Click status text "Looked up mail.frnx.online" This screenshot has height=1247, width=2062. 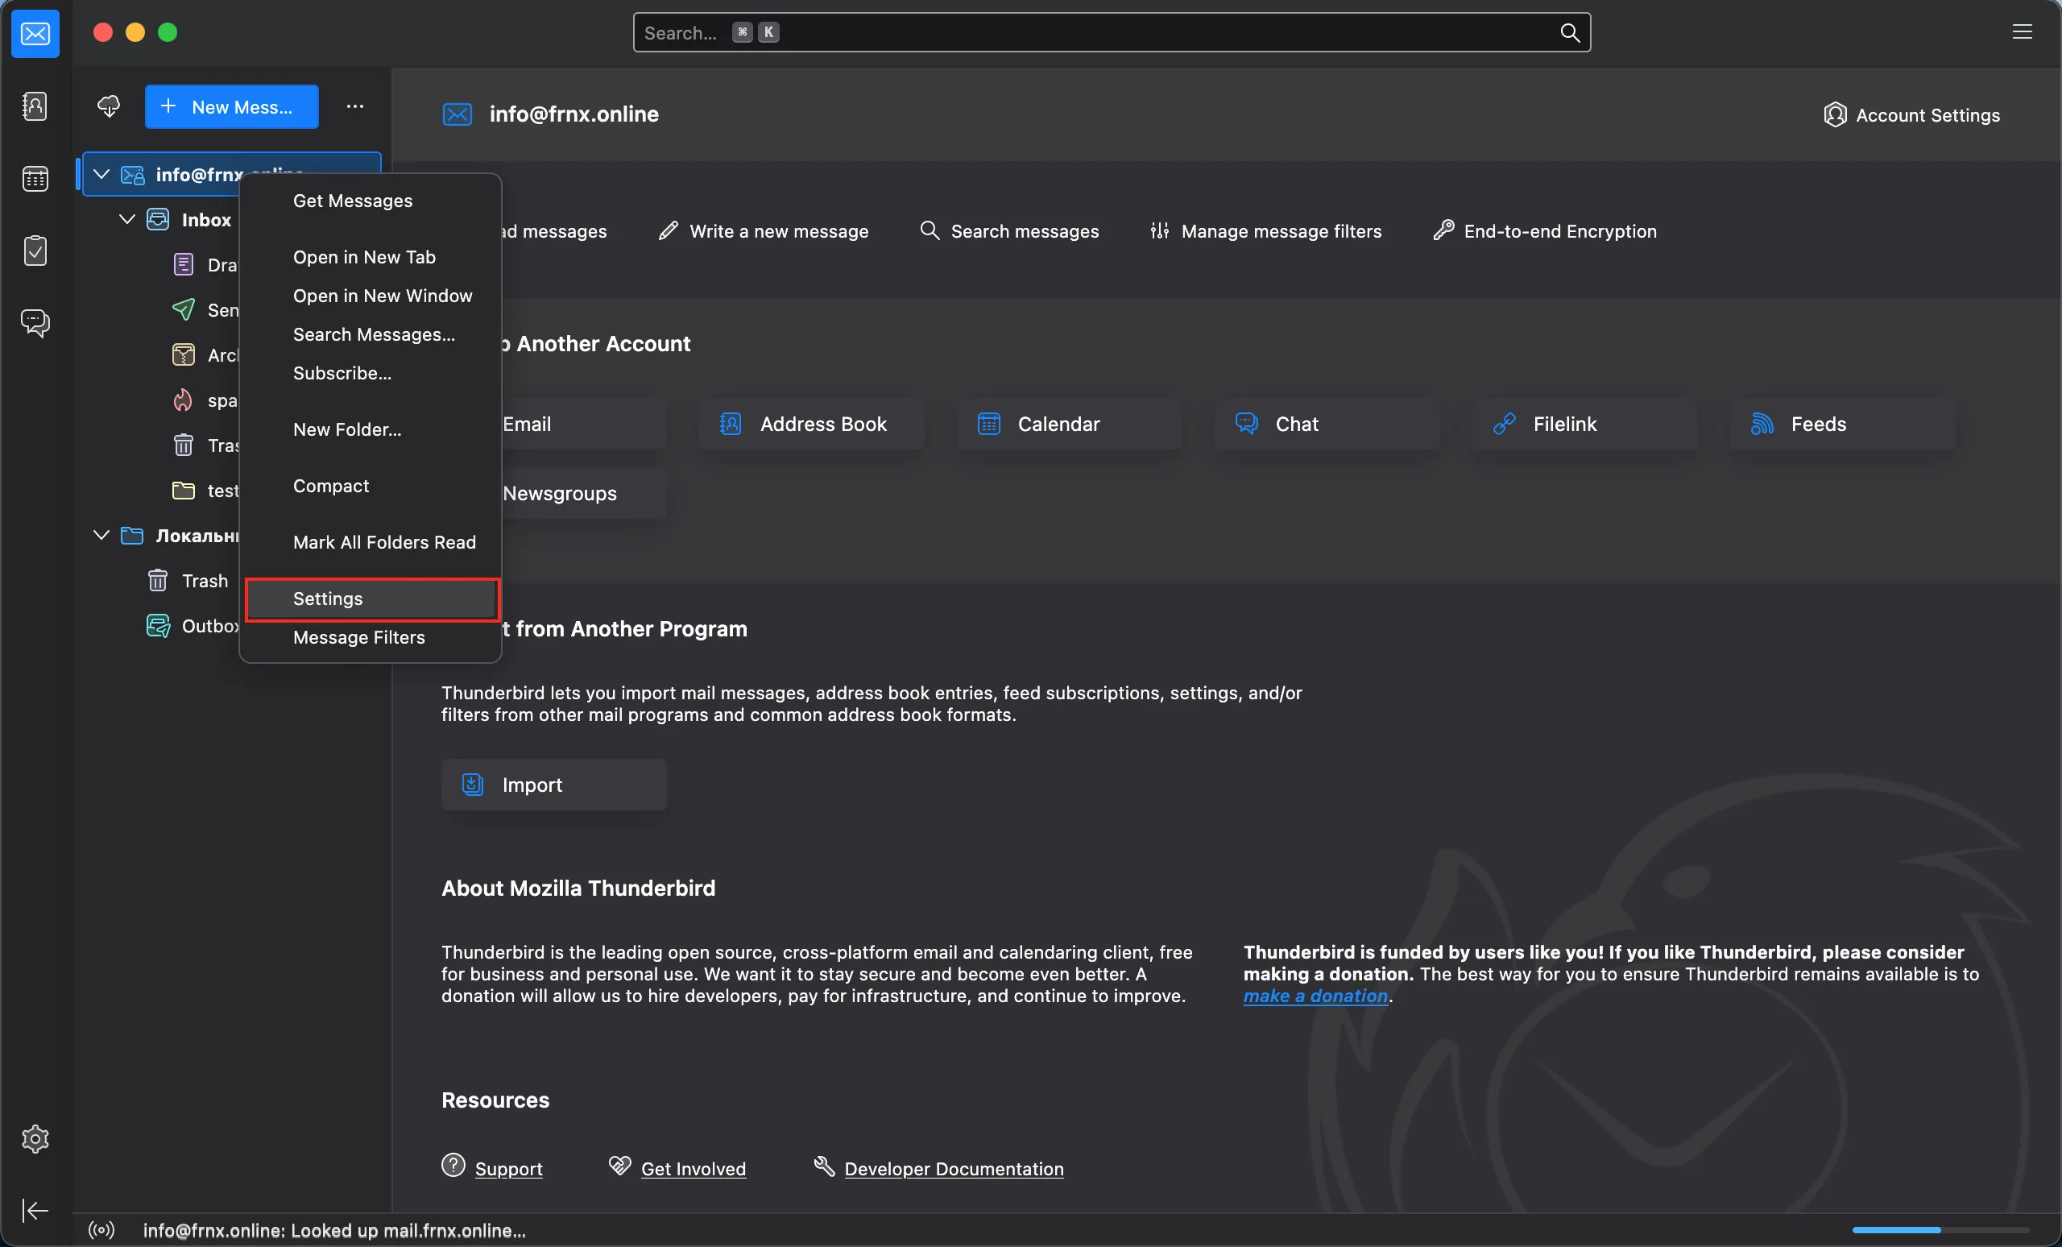coord(408,1230)
